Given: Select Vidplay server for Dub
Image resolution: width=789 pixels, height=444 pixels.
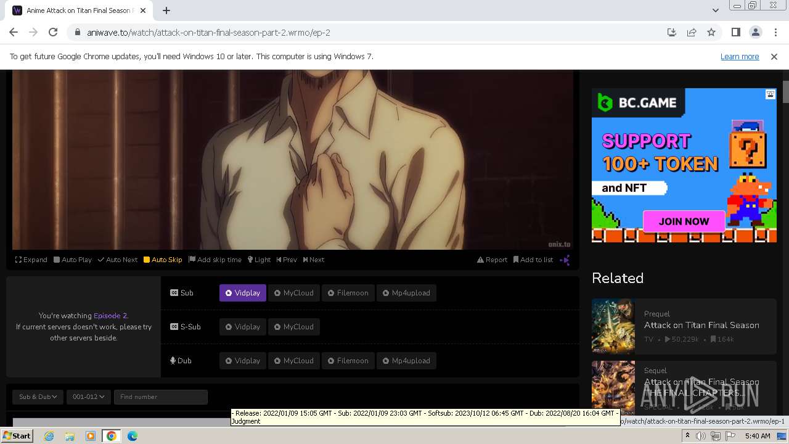Looking at the screenshot, I should pyautogui.click(x=243, y=361).
